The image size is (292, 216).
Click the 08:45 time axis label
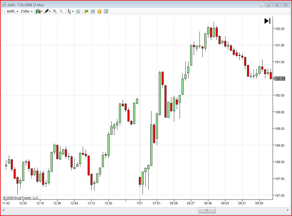pyautogui.click(x=208, y=203)
